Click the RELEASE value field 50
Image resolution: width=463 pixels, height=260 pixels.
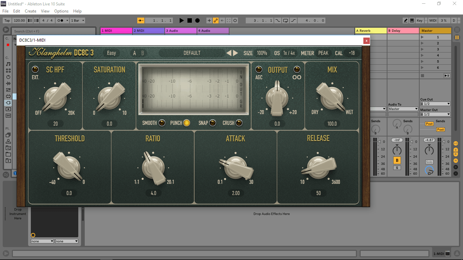click(x=318, y=193)
